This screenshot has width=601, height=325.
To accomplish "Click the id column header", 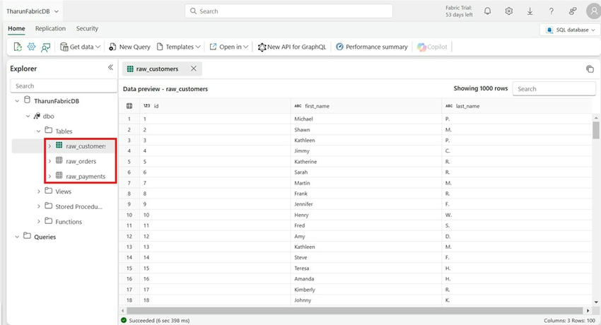I will pos(216,106).
